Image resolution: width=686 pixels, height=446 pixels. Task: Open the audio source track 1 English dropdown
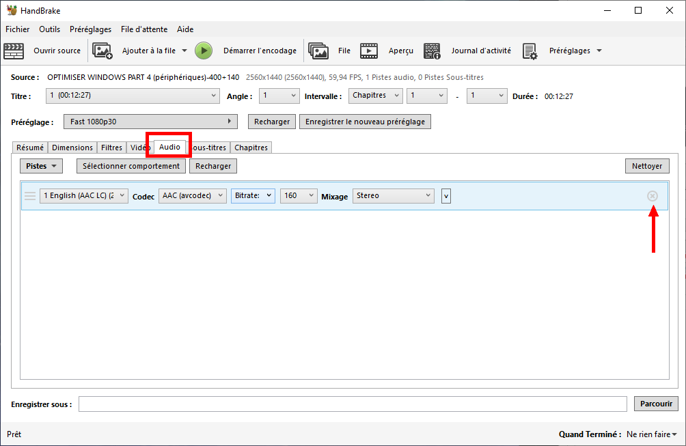point(83,195)
